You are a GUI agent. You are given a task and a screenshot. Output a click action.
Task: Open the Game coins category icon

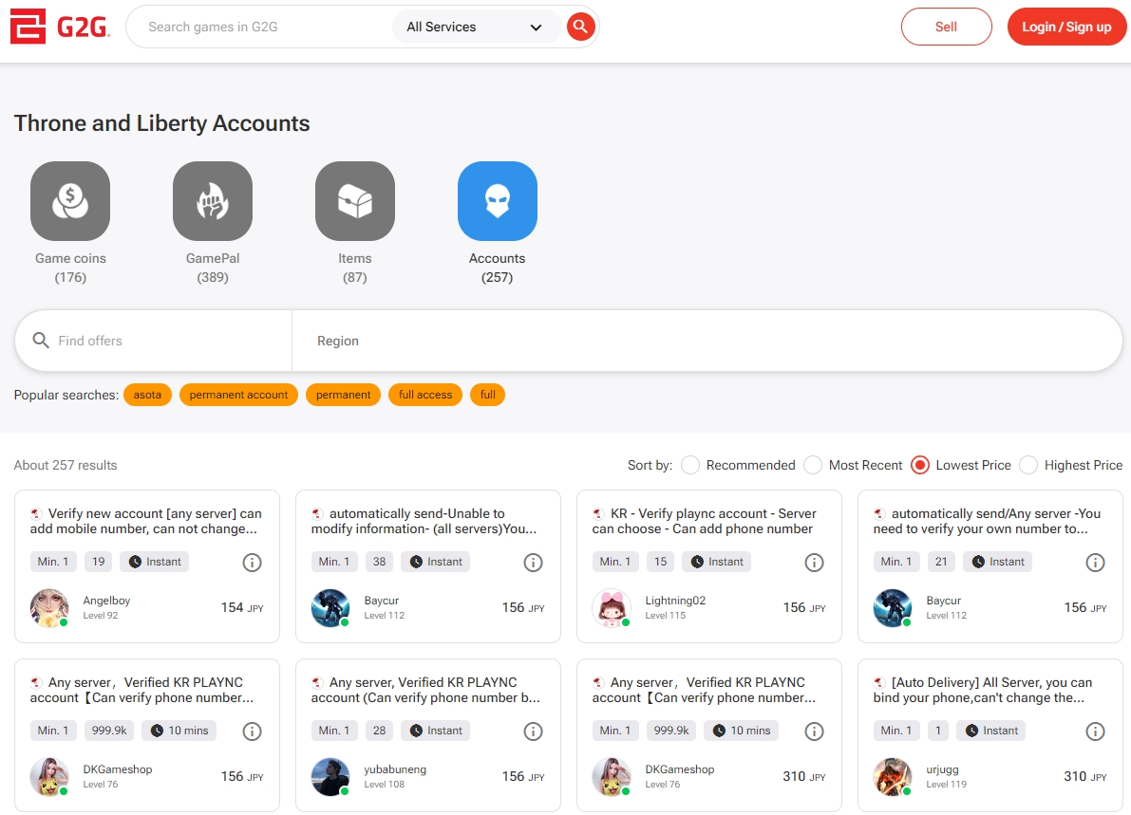[70, 201]
